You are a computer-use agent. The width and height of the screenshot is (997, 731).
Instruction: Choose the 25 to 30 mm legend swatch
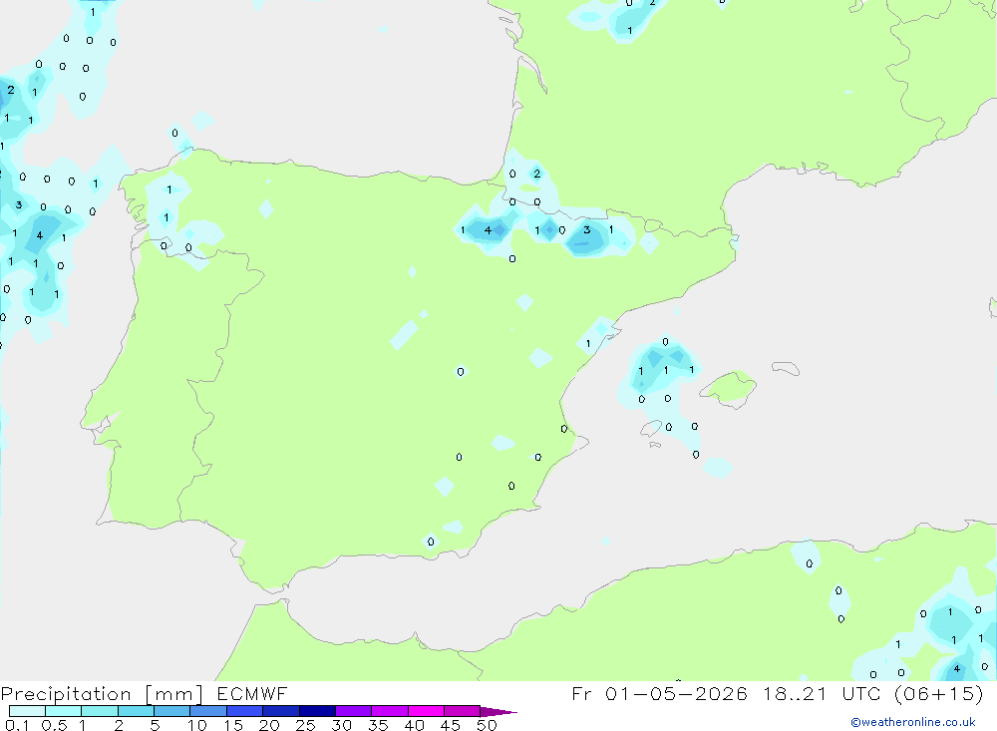click(x=317, y=711)
